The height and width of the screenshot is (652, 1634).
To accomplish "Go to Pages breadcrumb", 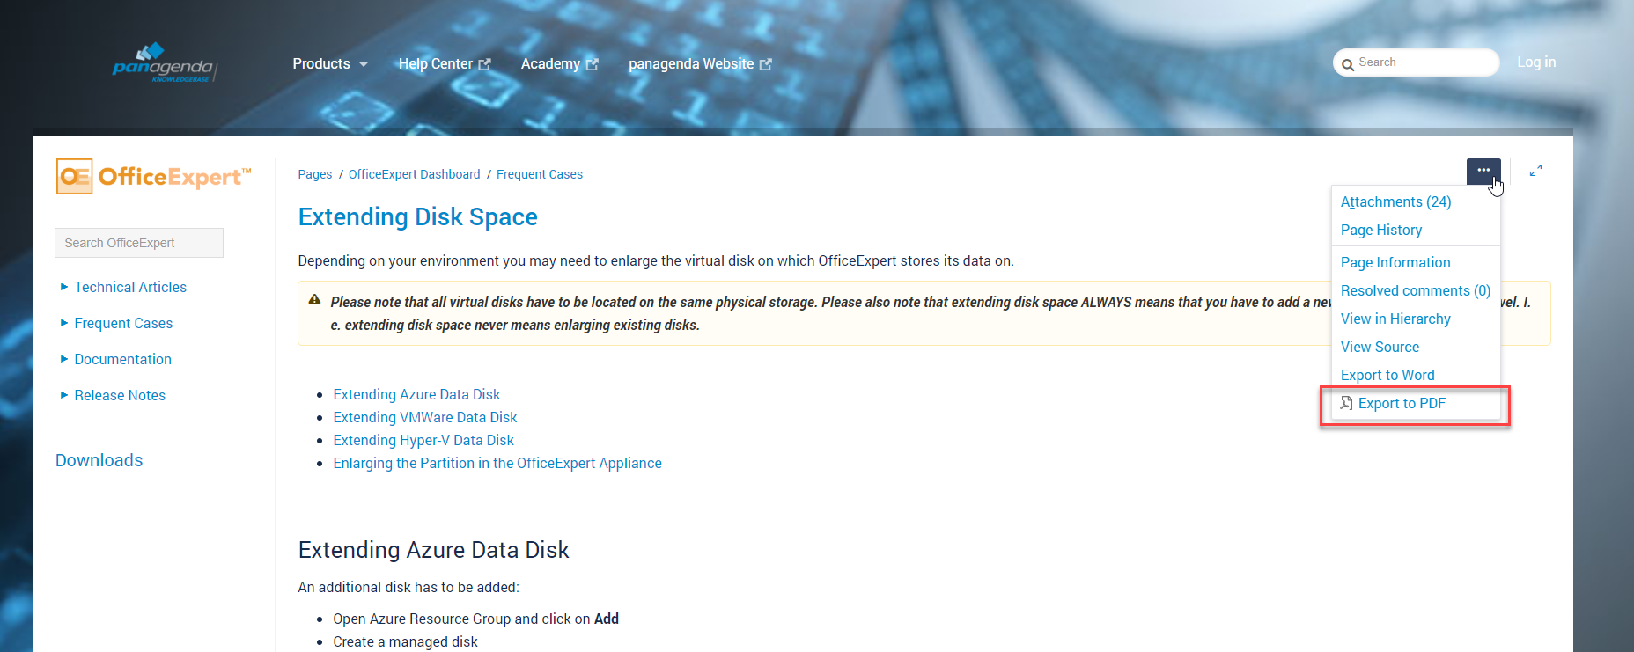I will tap(314, 174).
